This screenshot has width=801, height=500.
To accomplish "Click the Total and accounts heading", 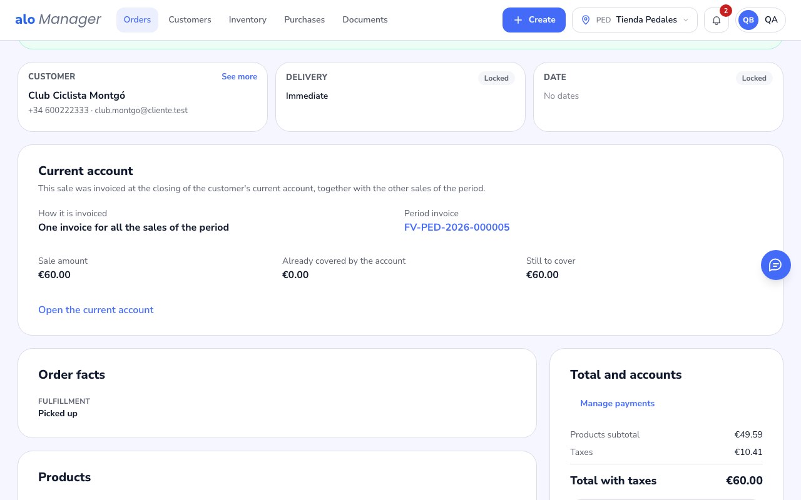I will [626, 375].
